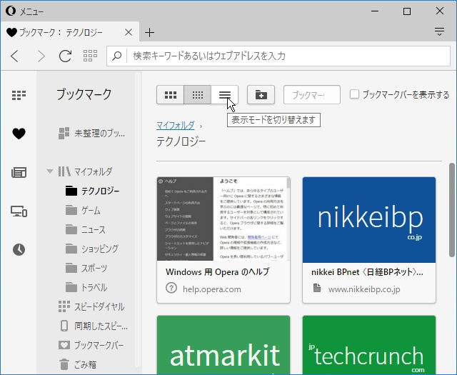
Task: Open a new tab with plus button
Action: [149, 32]
